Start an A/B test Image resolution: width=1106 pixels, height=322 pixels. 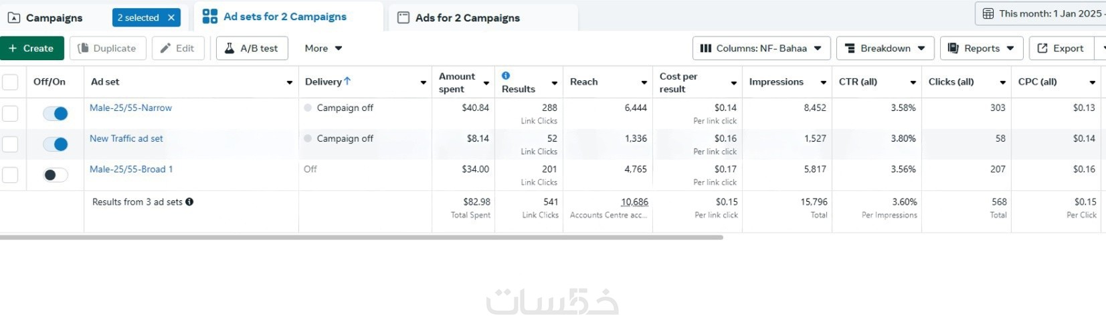tap(252, 48)
